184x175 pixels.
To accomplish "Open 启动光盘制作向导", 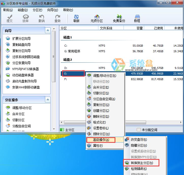I will point(21,81).
